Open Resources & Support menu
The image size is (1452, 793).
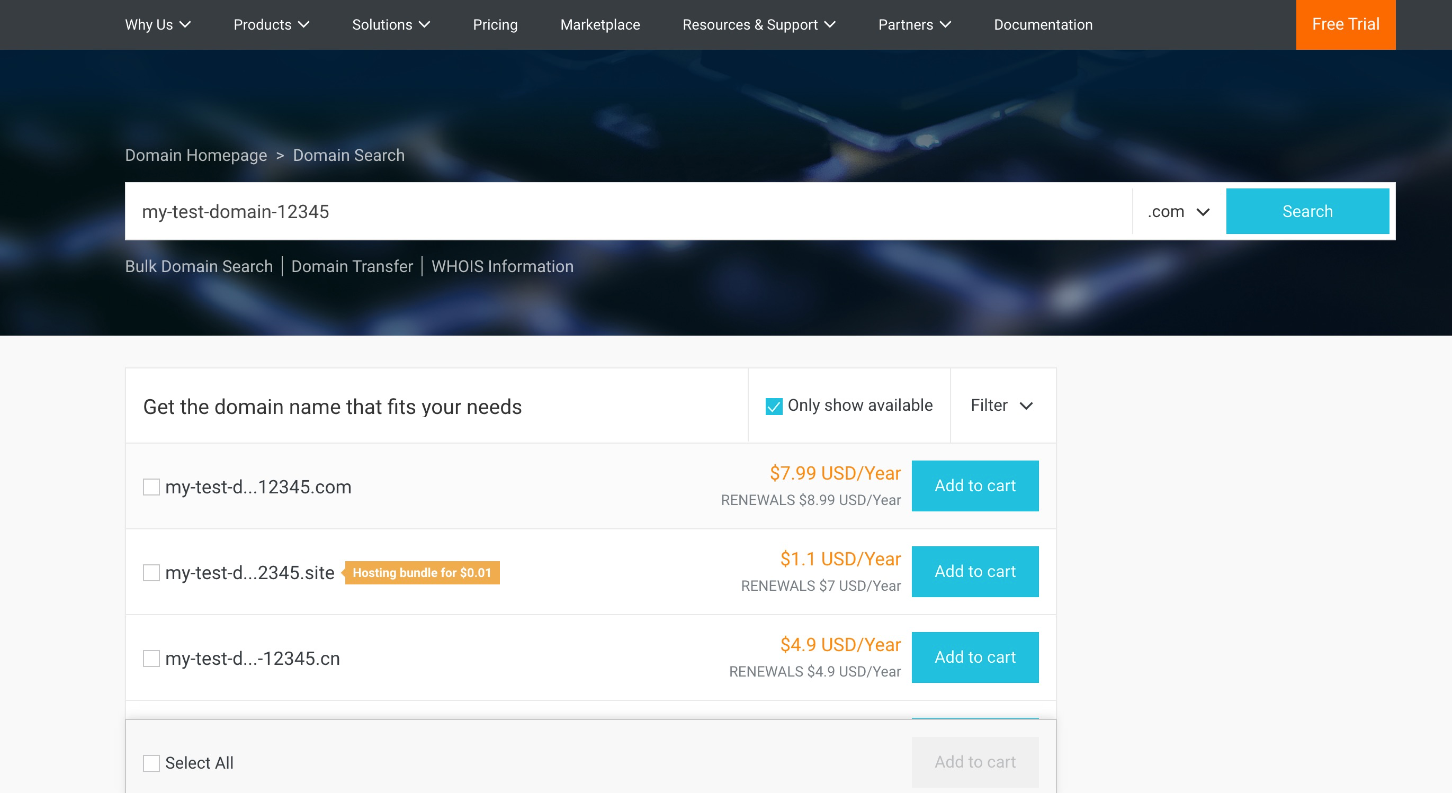pyautogui.click(x=758, y=25)
